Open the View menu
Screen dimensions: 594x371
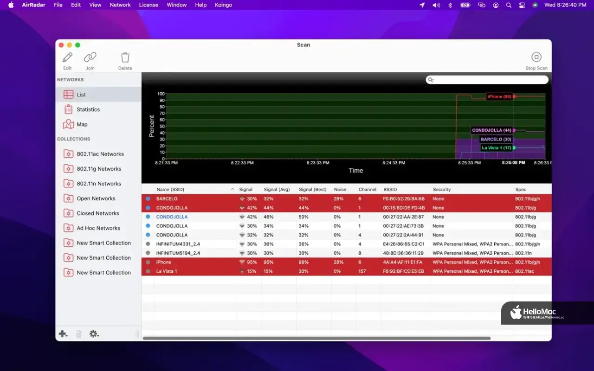point(95,5)
